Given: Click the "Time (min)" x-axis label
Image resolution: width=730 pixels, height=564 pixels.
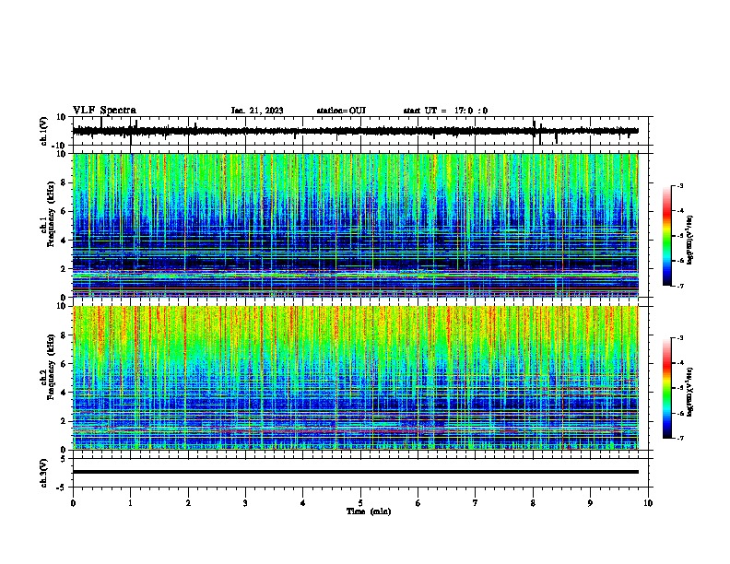Looking at the screenshot, I should 369,511.
